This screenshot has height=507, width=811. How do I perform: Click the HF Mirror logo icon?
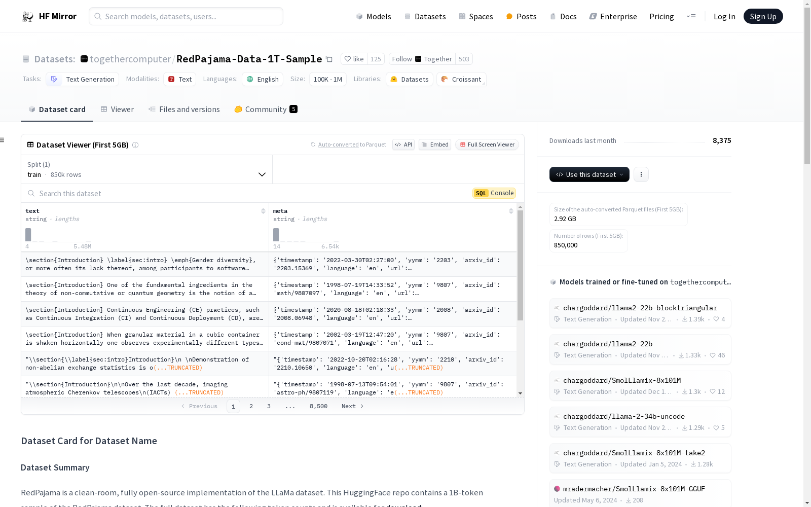point(28,16)
